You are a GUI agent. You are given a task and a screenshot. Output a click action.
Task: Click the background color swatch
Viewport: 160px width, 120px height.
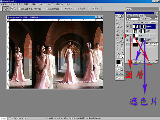click(121, 65)
